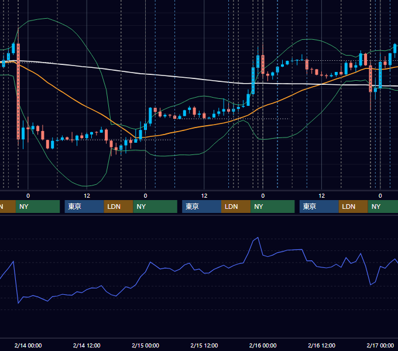Click the hour label 0 above 2/16 00:00
This screenshot has height=351, width=398.
pos(263,196)
